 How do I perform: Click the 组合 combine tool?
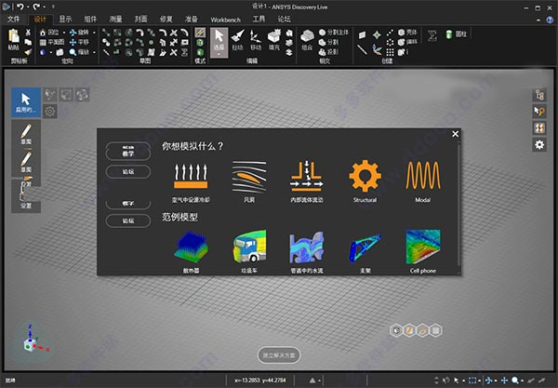click(307, 39)
